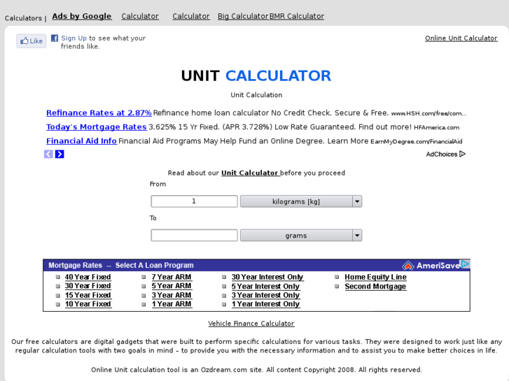
Task: Select the grams To unit combo box
Action: (301, 236)
